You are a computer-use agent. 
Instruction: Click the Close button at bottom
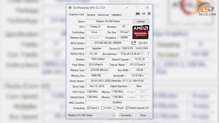coord(143,115)
